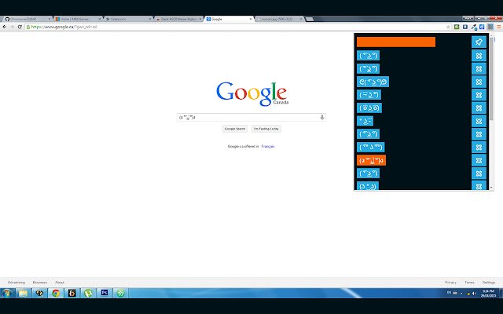Reload the current page
The width and height of the screenshot is (503, 314).
point(20,27)
